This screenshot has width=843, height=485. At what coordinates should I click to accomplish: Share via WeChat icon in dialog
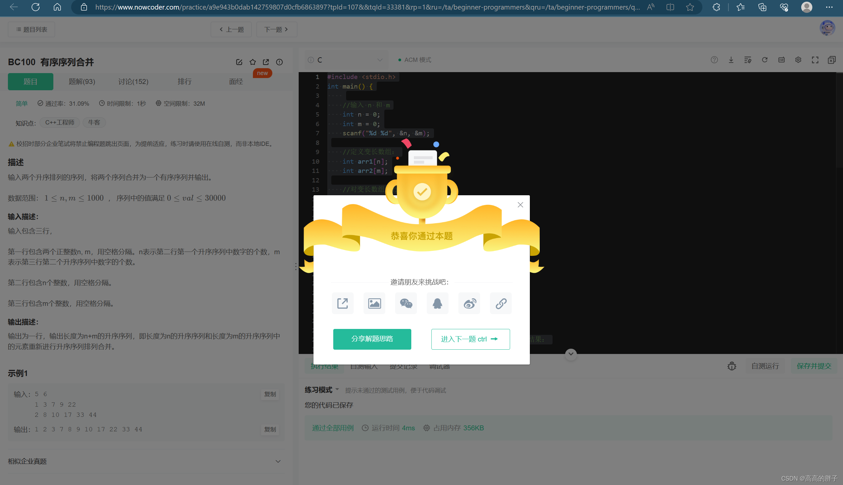[x=406, y=304]
